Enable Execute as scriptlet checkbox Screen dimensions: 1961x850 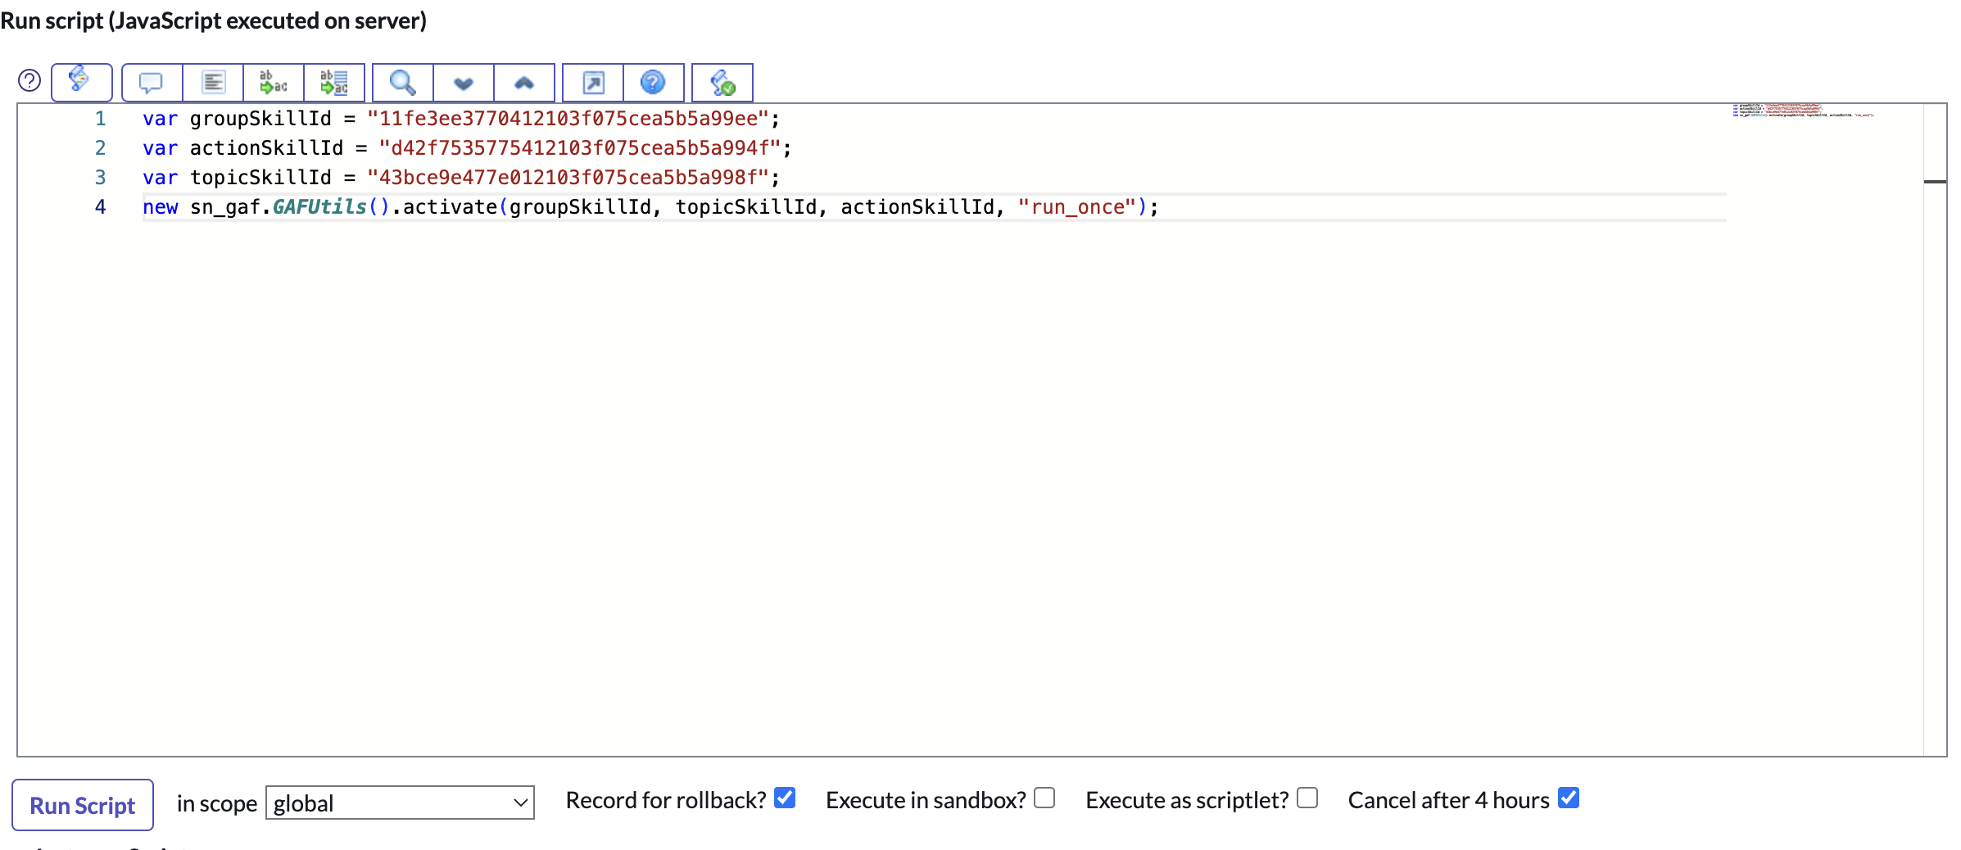click(x=1307, y=798)
